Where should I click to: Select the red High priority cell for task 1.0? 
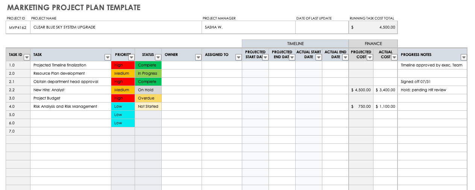(123, 65)
